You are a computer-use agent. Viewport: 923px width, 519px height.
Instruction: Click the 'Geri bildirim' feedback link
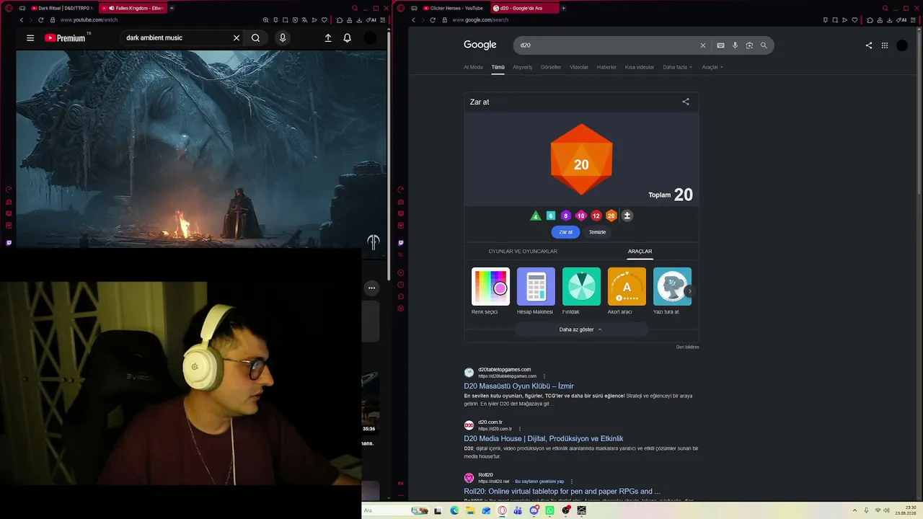click(687, 347)
